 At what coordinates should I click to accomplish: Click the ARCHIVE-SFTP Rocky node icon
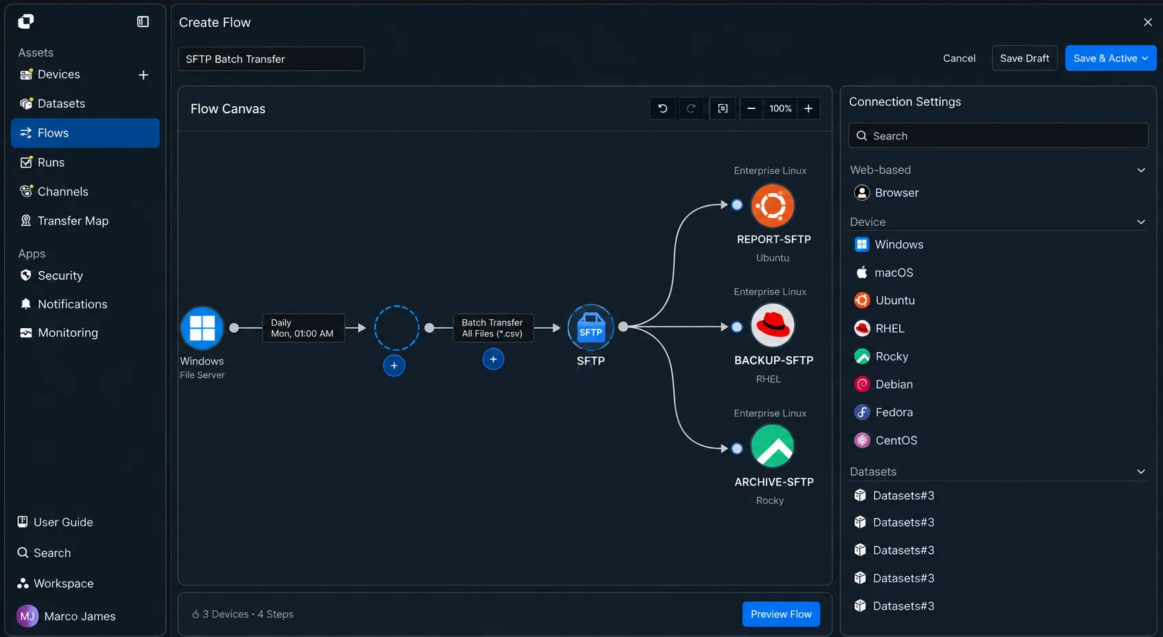pyautogui.click(x=773, y=446)
